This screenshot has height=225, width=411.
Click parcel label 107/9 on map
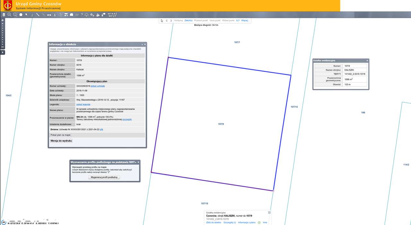pyautogui.click(x=221, y=124)
